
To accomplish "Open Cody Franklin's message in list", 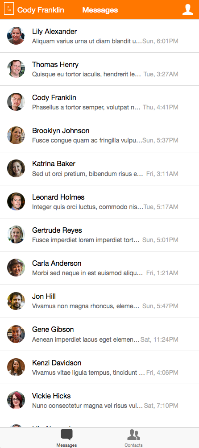I will coord(99,102).
